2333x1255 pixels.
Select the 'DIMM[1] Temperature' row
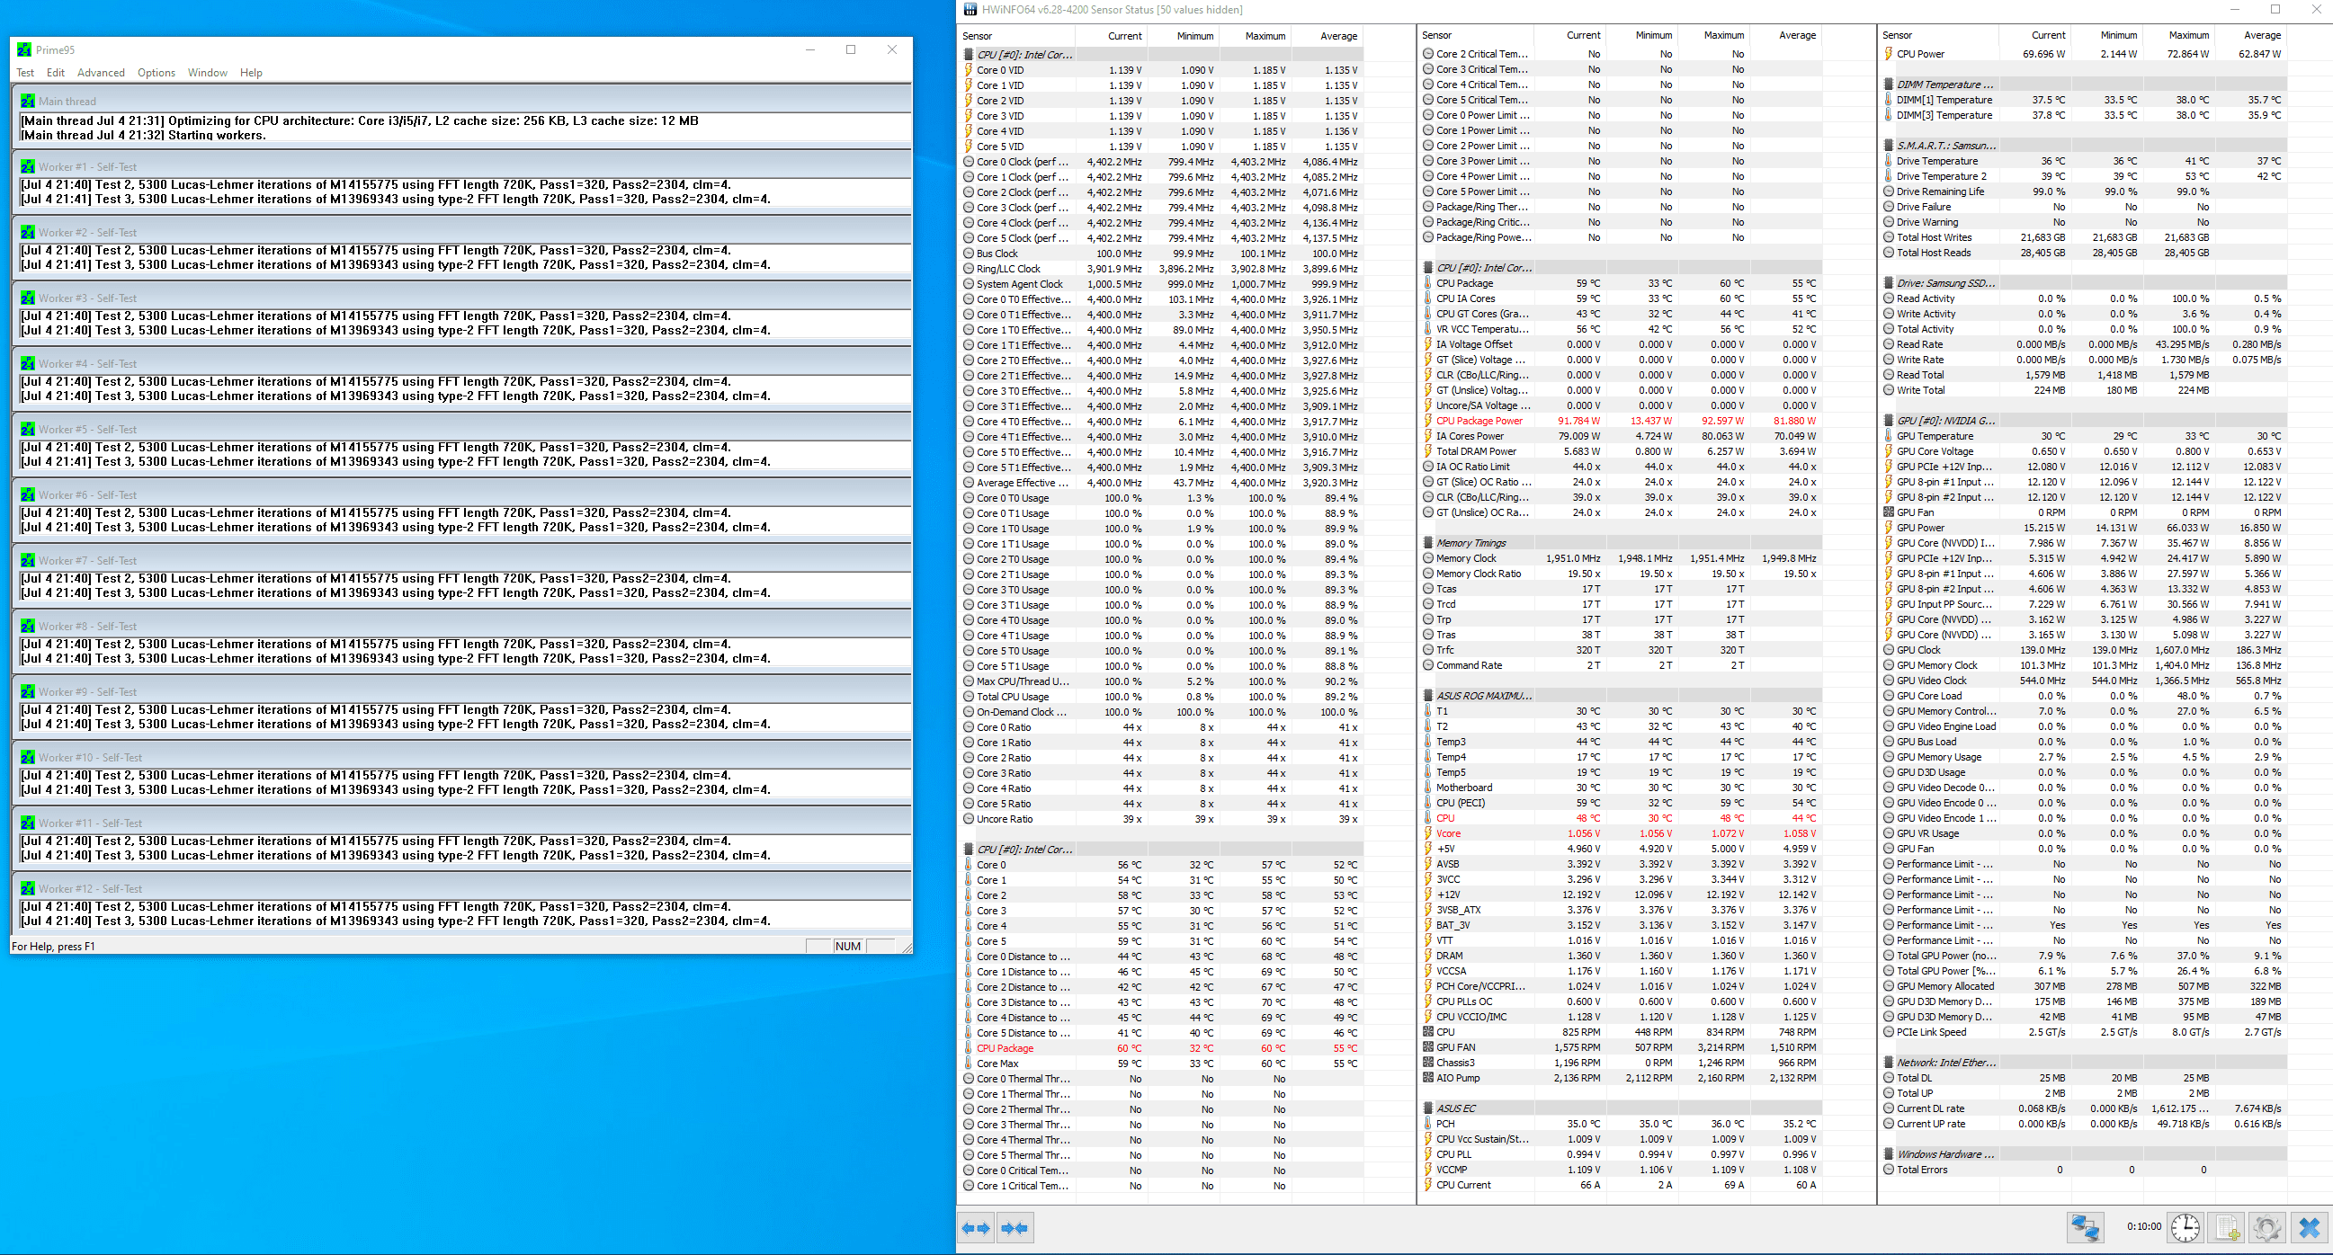point(2083,100)
